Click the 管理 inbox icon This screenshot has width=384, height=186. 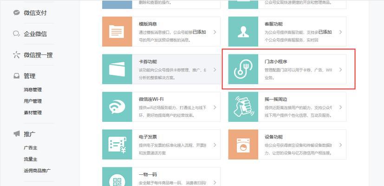click(16, 76)
